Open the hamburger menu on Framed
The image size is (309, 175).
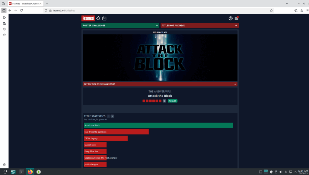click(236, 18)
